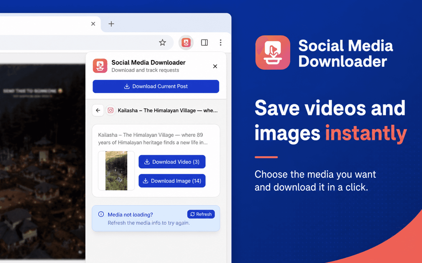This screenshot has width=422, height=263.
Task: Close the Social Media Downloader popup
Action: pos(215,66)
